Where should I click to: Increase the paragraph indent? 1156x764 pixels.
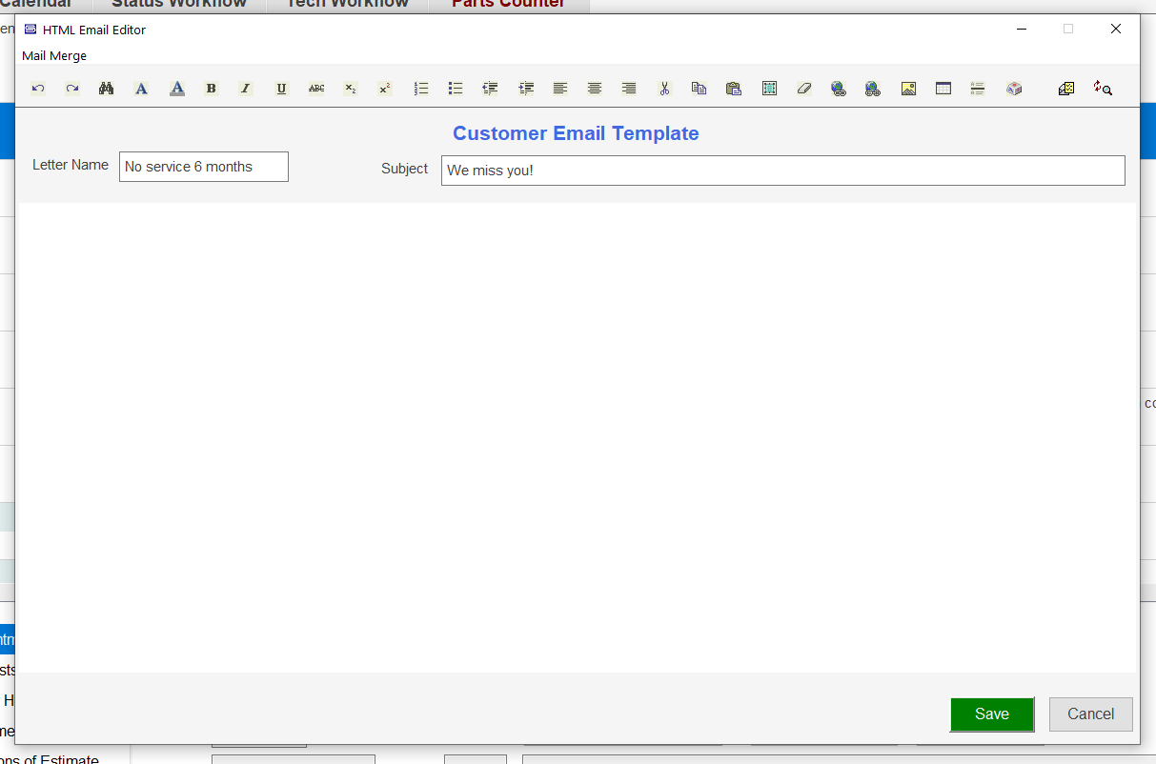coord(526,89)
